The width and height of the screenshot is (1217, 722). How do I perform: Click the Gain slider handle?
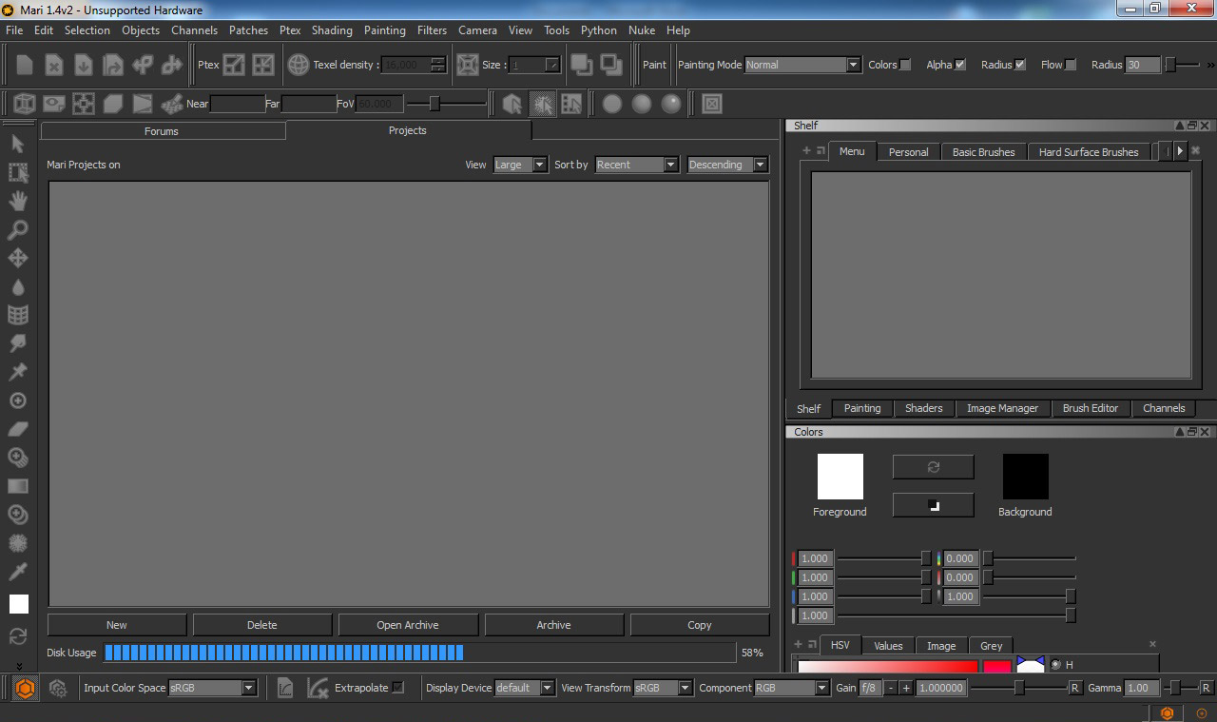(1019, 688)
